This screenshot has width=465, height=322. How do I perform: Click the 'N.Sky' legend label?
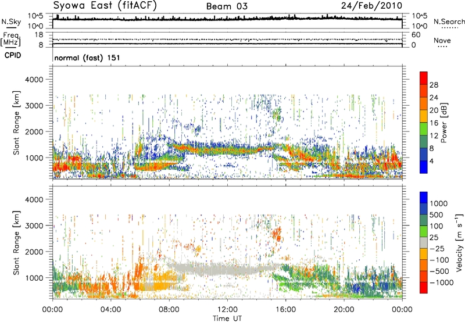click(x=11, y=22)
